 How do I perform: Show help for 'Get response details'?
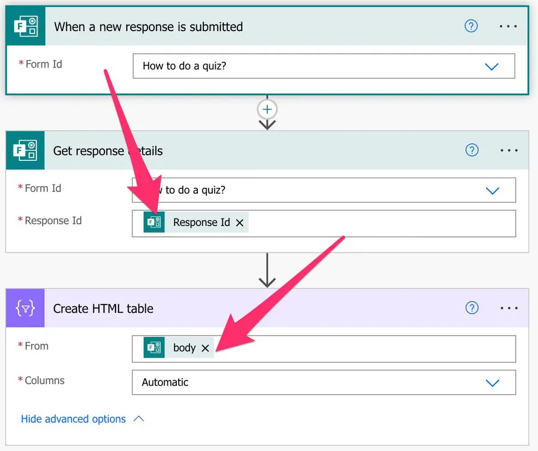[472, 150]
